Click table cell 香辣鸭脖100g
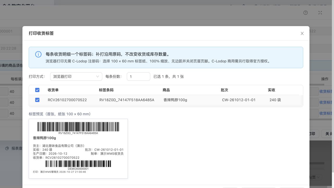The width and height of the screenshot is (334, 188). [x=175, y=100]
